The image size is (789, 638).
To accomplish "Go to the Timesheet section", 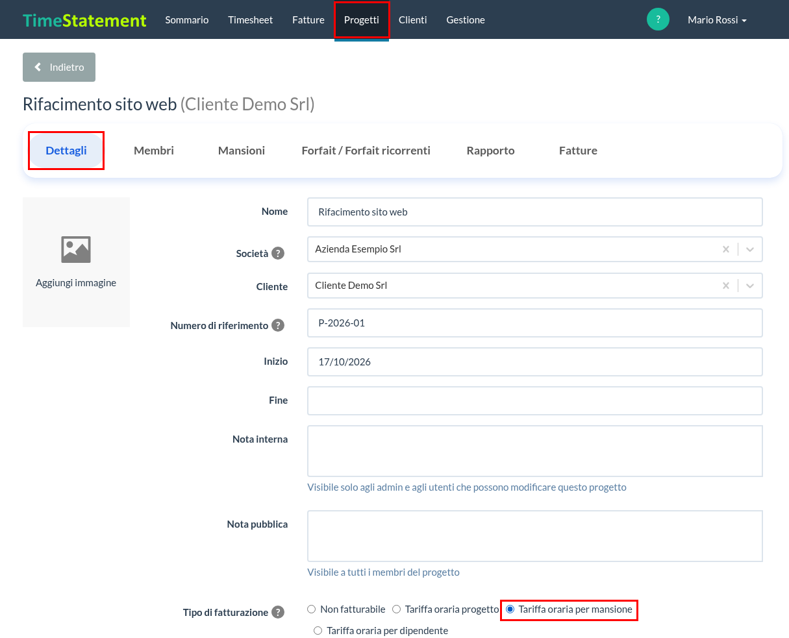I will click(x=251, y=20).
